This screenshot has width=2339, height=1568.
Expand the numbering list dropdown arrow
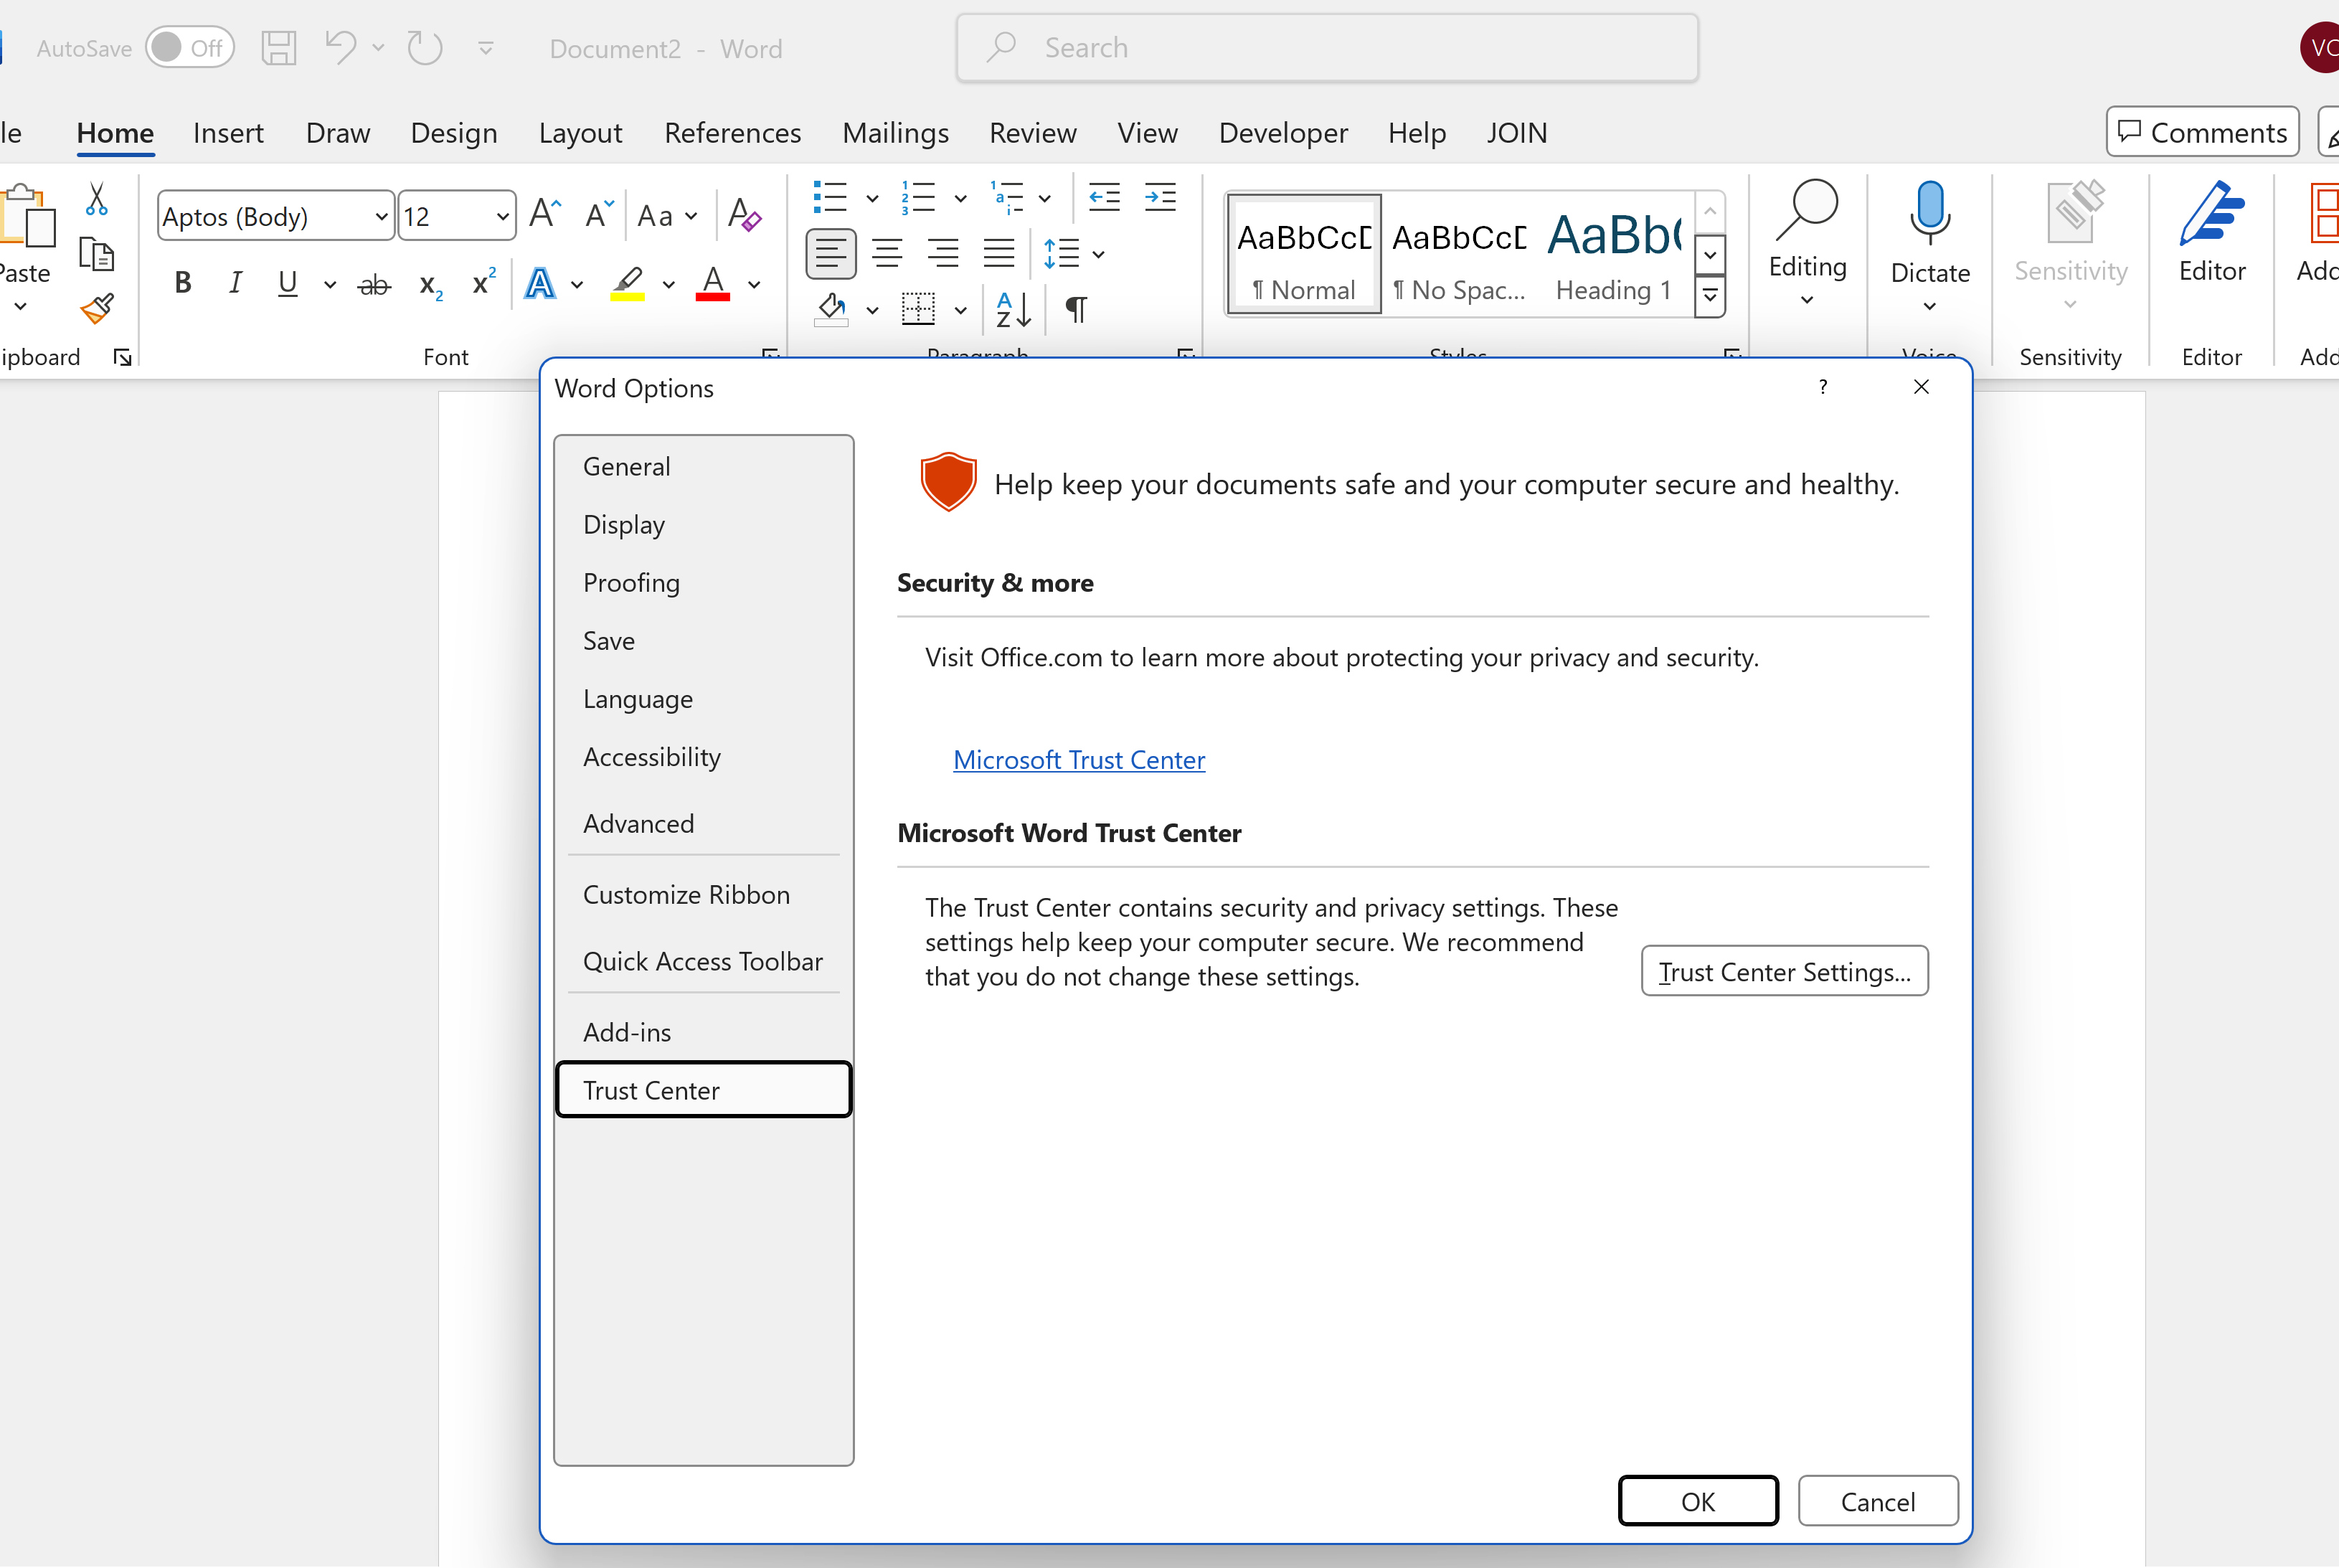(x=960, y=198)
